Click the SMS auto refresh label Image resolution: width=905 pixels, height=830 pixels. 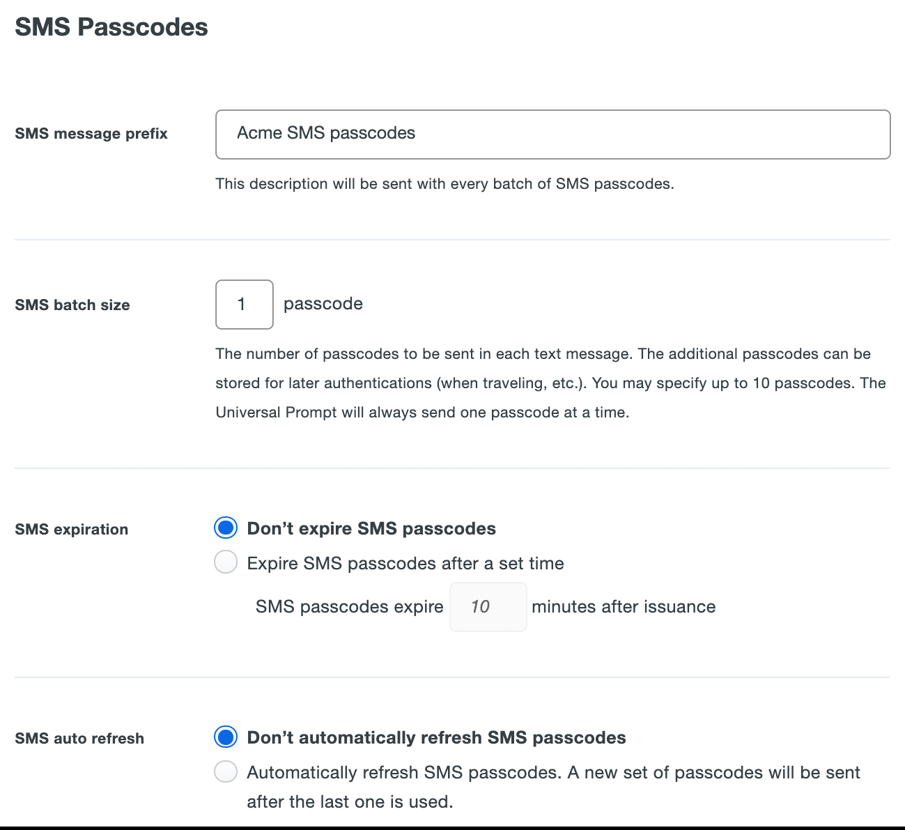point(79,738)
